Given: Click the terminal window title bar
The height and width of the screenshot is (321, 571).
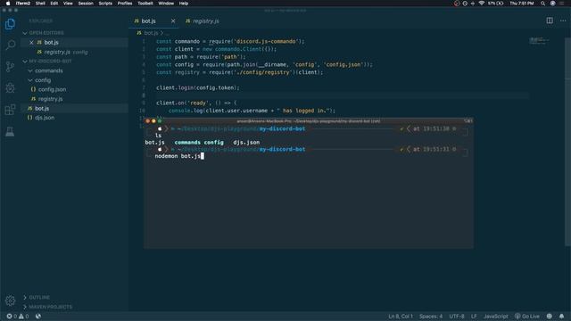Looking at the screenshot, I should 309,121.
